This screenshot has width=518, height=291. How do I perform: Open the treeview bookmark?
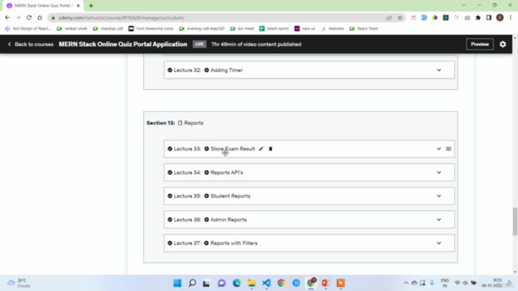(333, 29)
